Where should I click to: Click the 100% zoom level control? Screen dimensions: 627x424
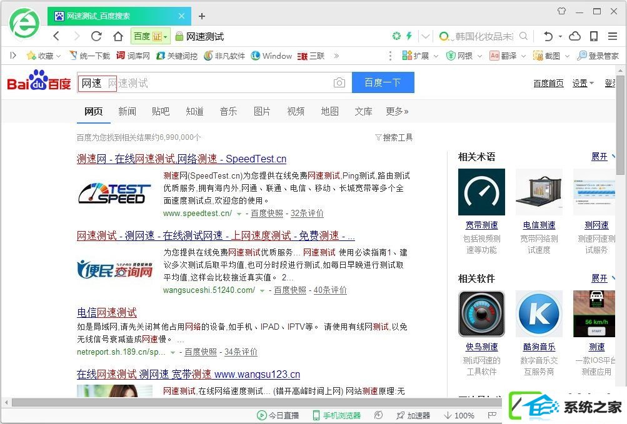coord(459,415)
